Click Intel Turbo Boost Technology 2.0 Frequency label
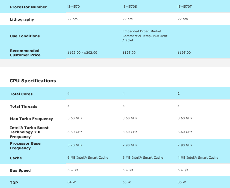Screen dimensions: 230x188 coord(29,132)
